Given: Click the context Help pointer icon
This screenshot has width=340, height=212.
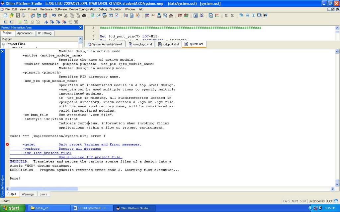Looking at the screenshot, I should pyautogui.click(x=265, y=16).
